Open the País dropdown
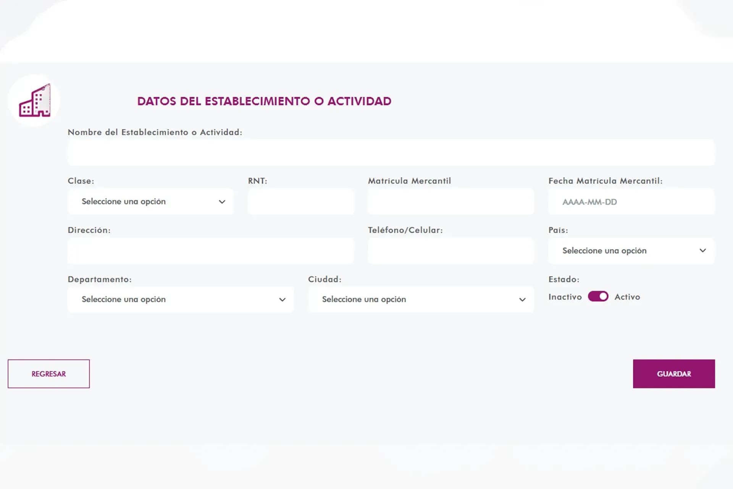 [631, 251]
